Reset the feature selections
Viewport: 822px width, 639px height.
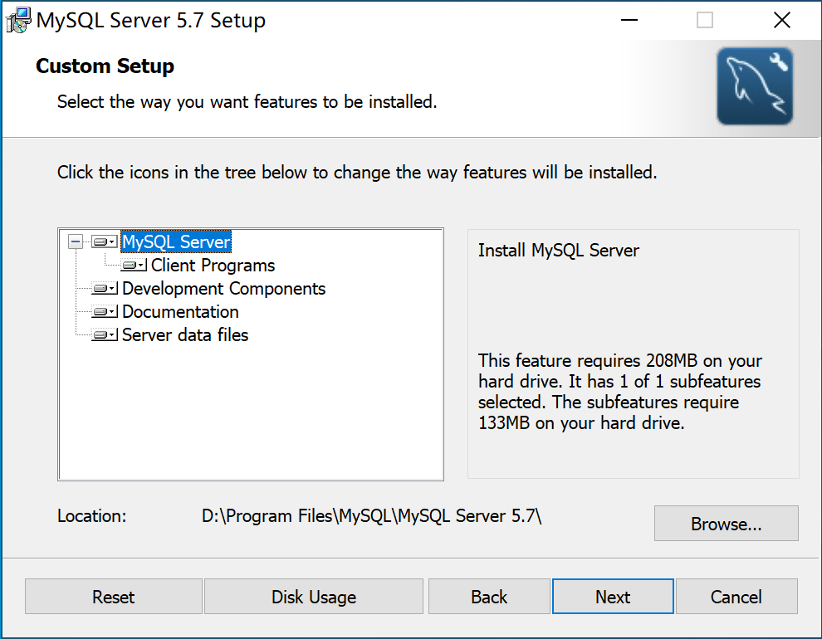[x=113, y=596]
